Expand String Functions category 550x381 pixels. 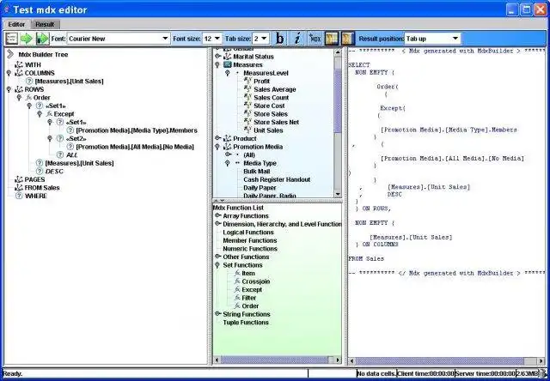pyautogui.click(x=217, y=314)
